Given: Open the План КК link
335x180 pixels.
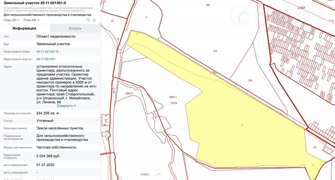Looking at the screenshot, I should pyautogui.click(x=31, y=20).
